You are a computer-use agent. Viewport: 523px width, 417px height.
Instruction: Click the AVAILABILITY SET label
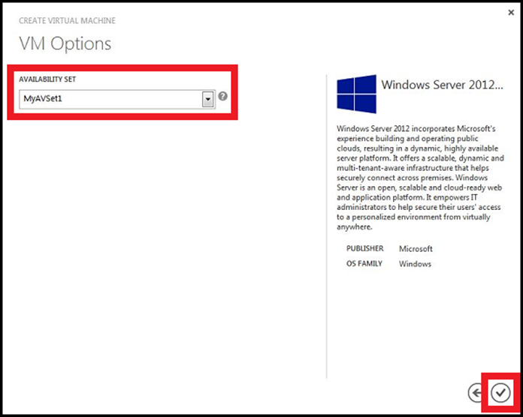47,79
